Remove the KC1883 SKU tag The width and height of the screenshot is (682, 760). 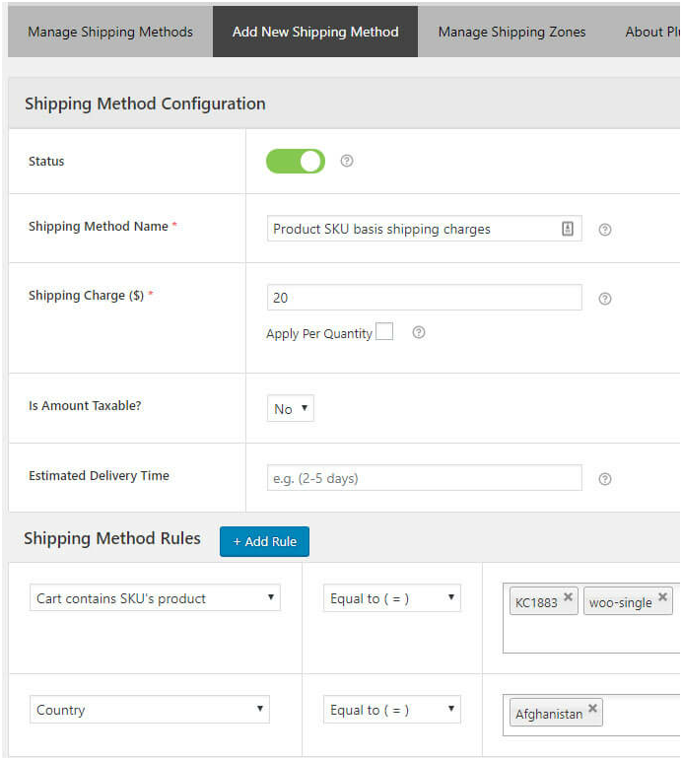(569, 597)
